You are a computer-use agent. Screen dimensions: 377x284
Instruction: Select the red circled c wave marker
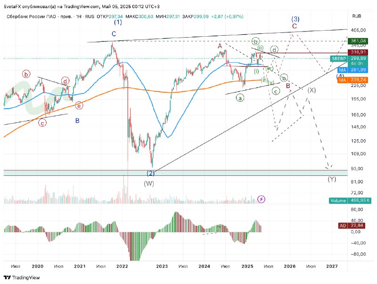(42, 123)
